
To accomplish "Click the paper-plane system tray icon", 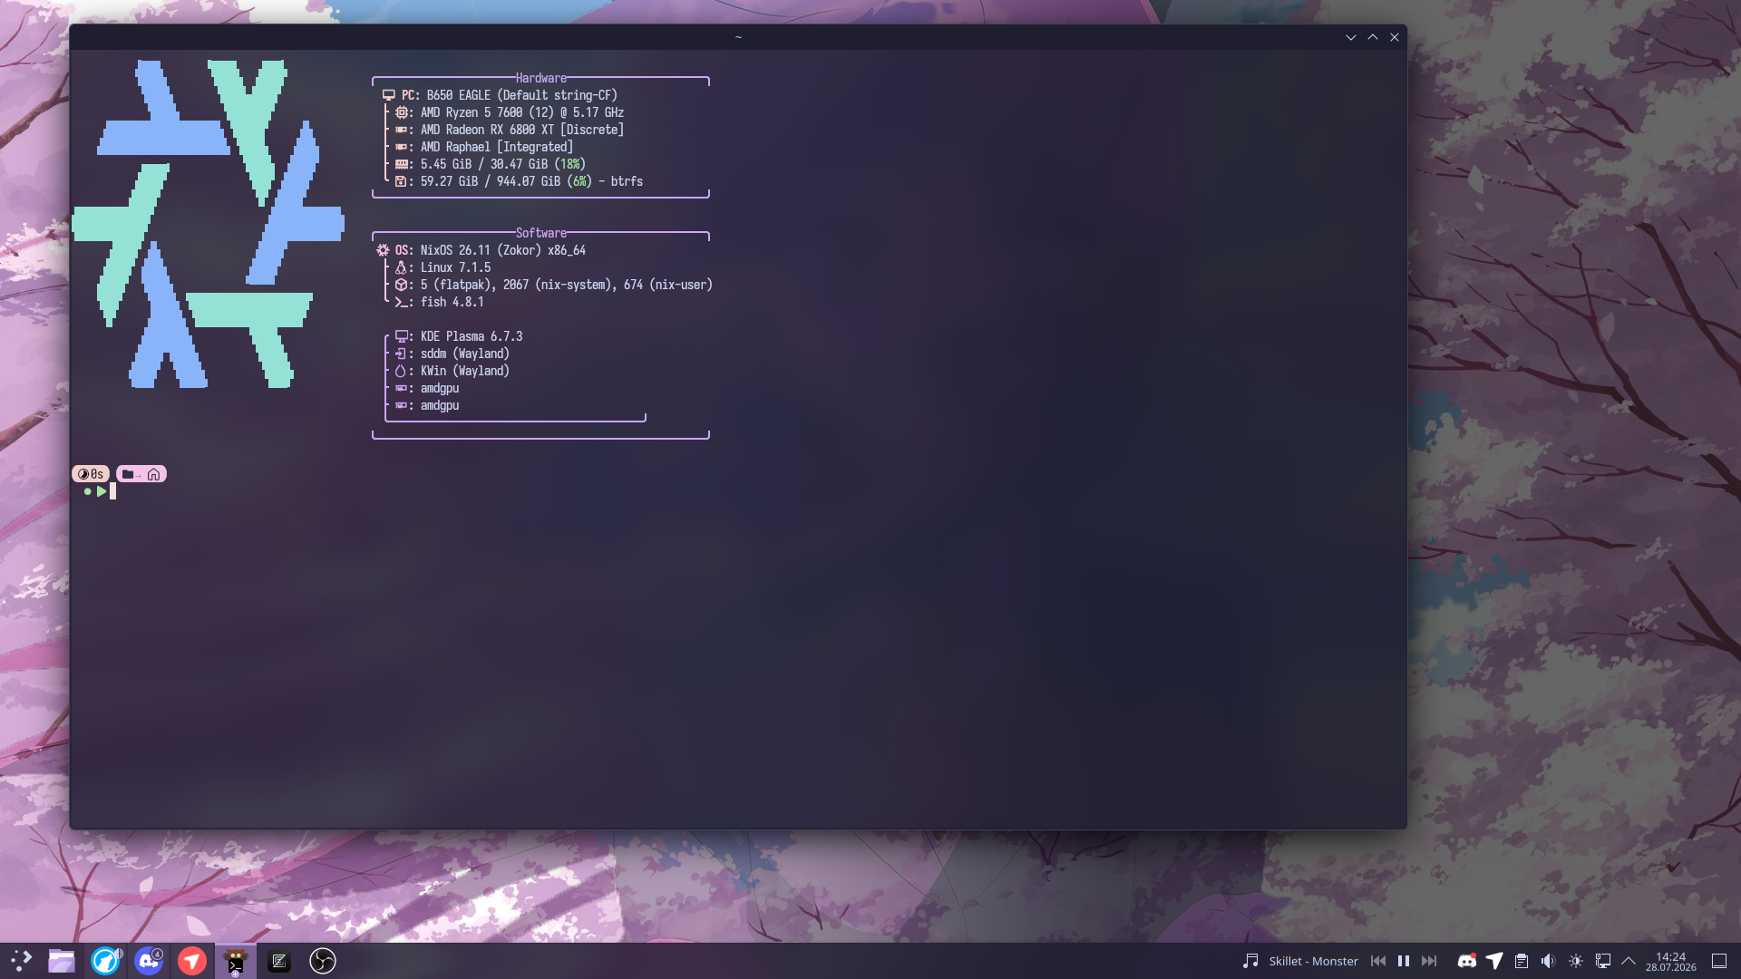I will (x=1494, y=961).
